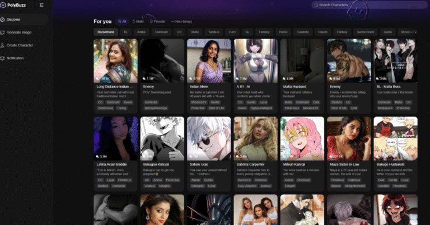The width and height of the screenshot is (430, 225).
Task: Focus the Search Characters field
Action: [369, 5]
